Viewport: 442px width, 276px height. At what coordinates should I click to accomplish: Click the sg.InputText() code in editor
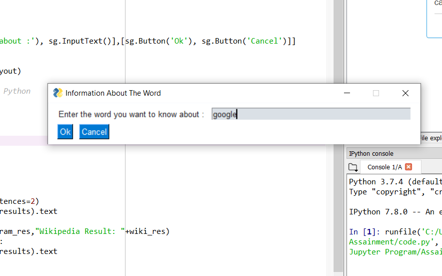pyautogui.click(x=80, y=41)
